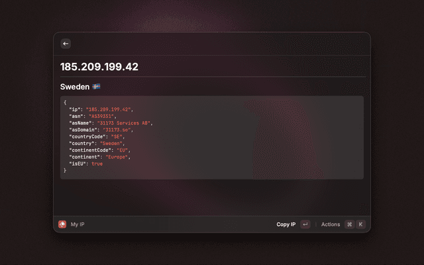Click the K shortcut key badge
The height and width of the screenshot is (265, 424).
(361, 225)
